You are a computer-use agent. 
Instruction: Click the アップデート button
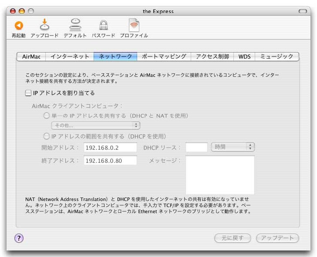(x=277, y=238)
